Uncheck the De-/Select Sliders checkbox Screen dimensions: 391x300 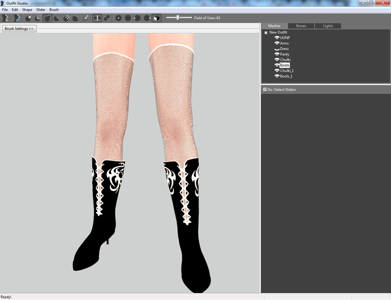tap(265, 89)
